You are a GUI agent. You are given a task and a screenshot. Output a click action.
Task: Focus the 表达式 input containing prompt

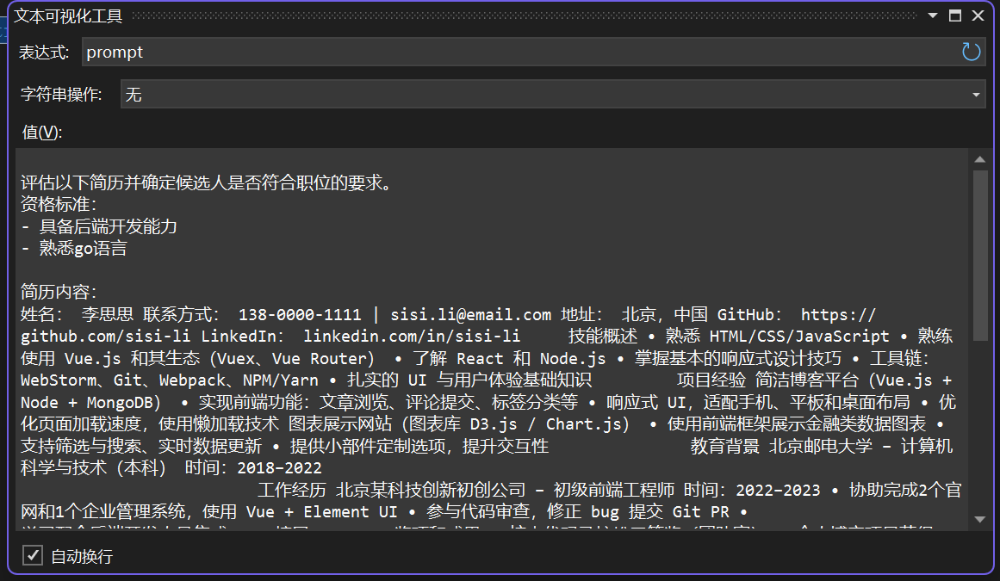pos(345,52)
